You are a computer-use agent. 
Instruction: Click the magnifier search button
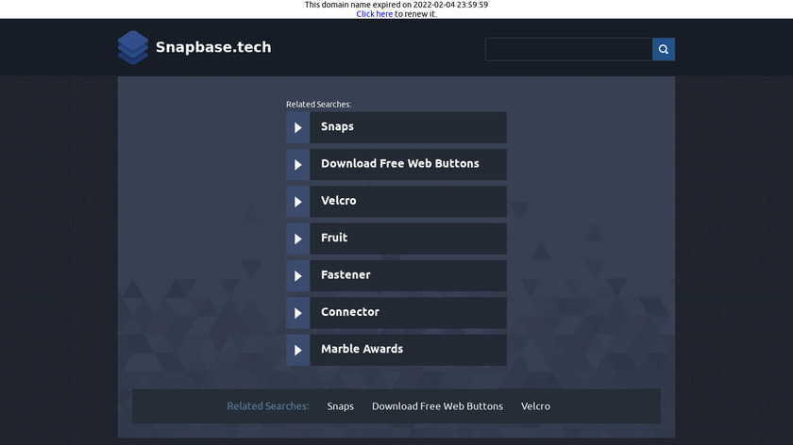point(663,50)
